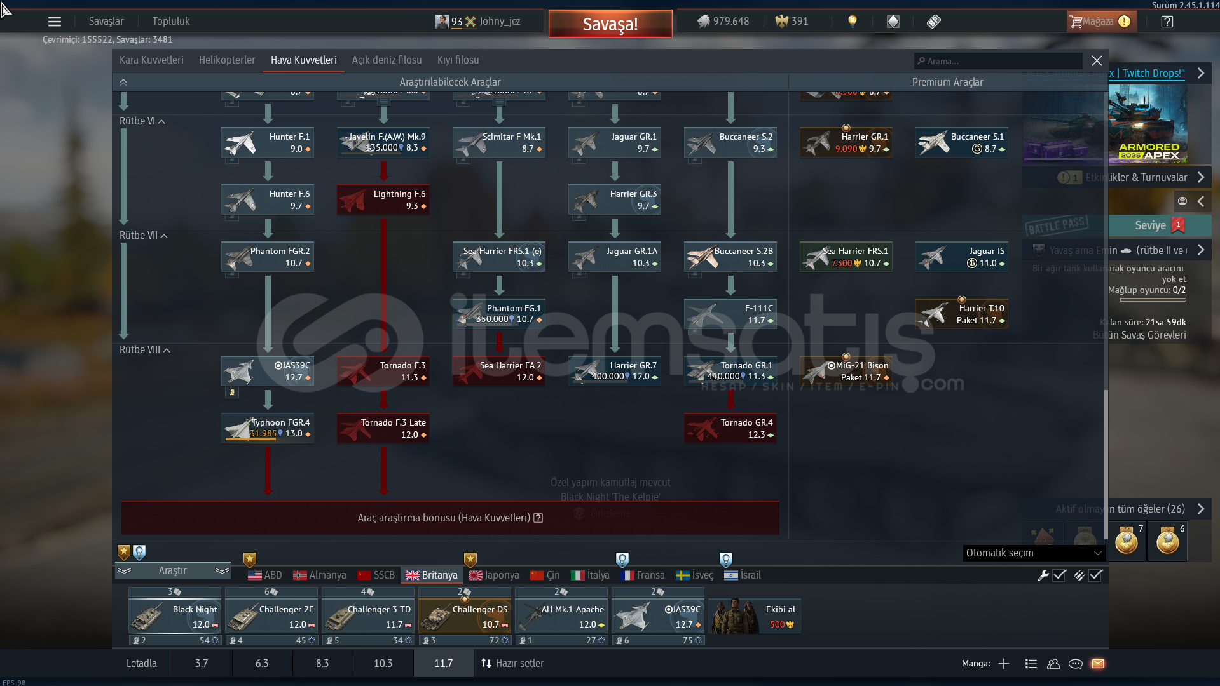Click the wrench auto-repair icon

[1043, 575]
